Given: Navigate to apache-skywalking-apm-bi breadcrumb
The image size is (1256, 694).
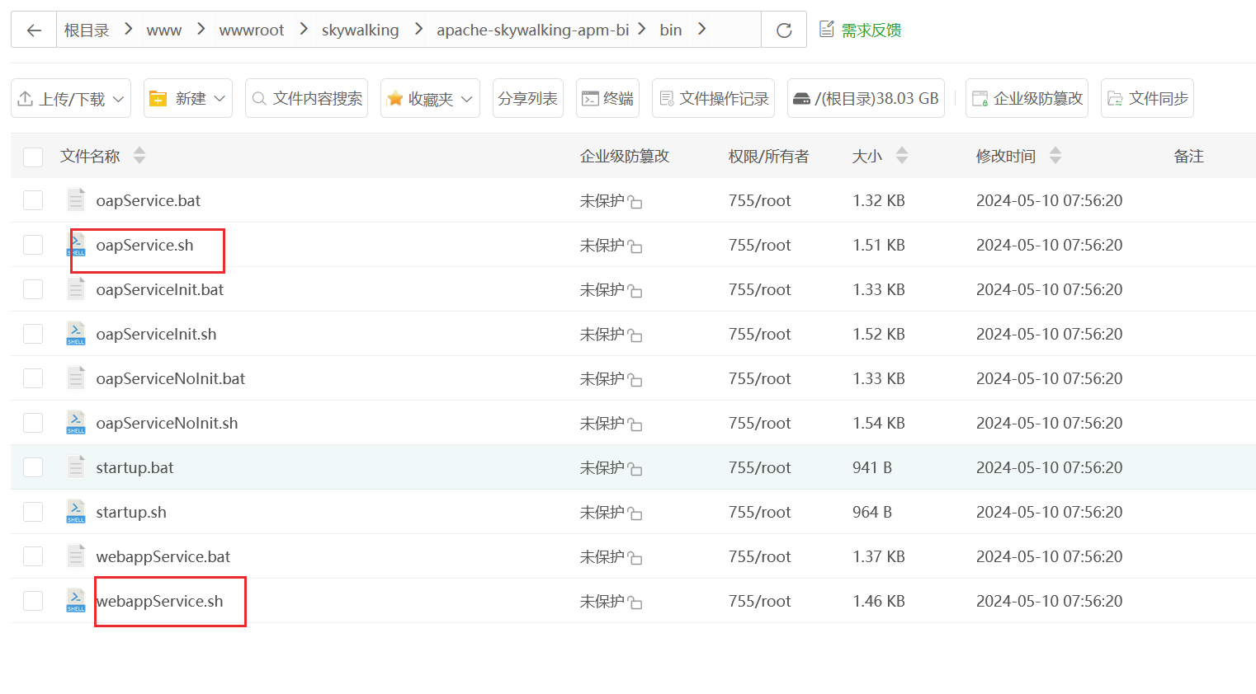Looking at the screenshot, I should pos(532,30).
